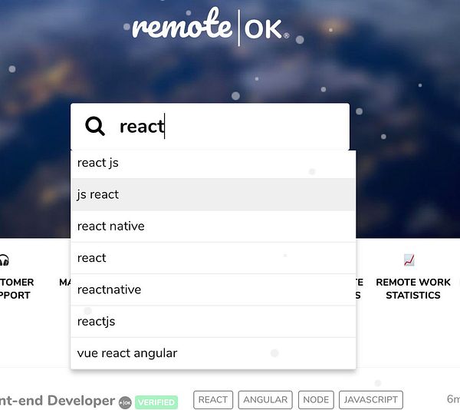Click the green VERIFIED badge

click(156, 402)
